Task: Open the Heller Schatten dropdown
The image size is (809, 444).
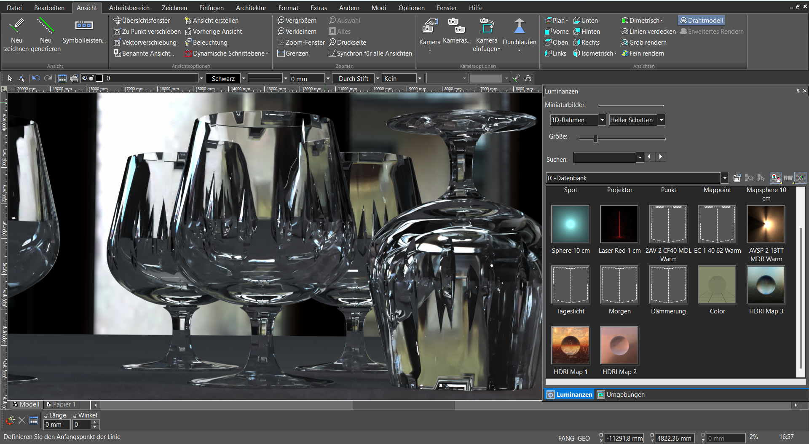Action: [x=661, y=120]
